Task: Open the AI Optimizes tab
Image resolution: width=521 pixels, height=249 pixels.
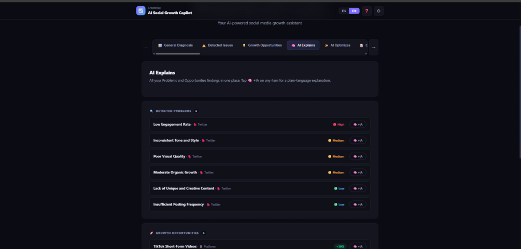Action: pyautogui.click(x=337, y=45)
